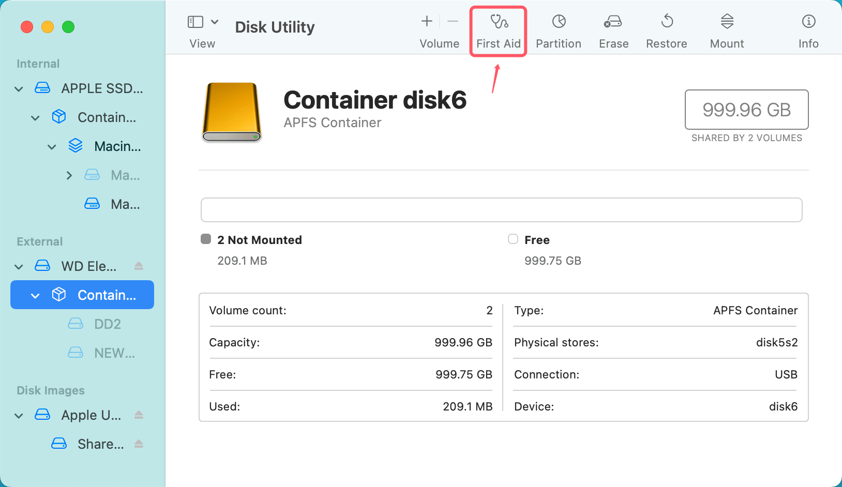Add a new Volume with the plus icon

point(426,22)
